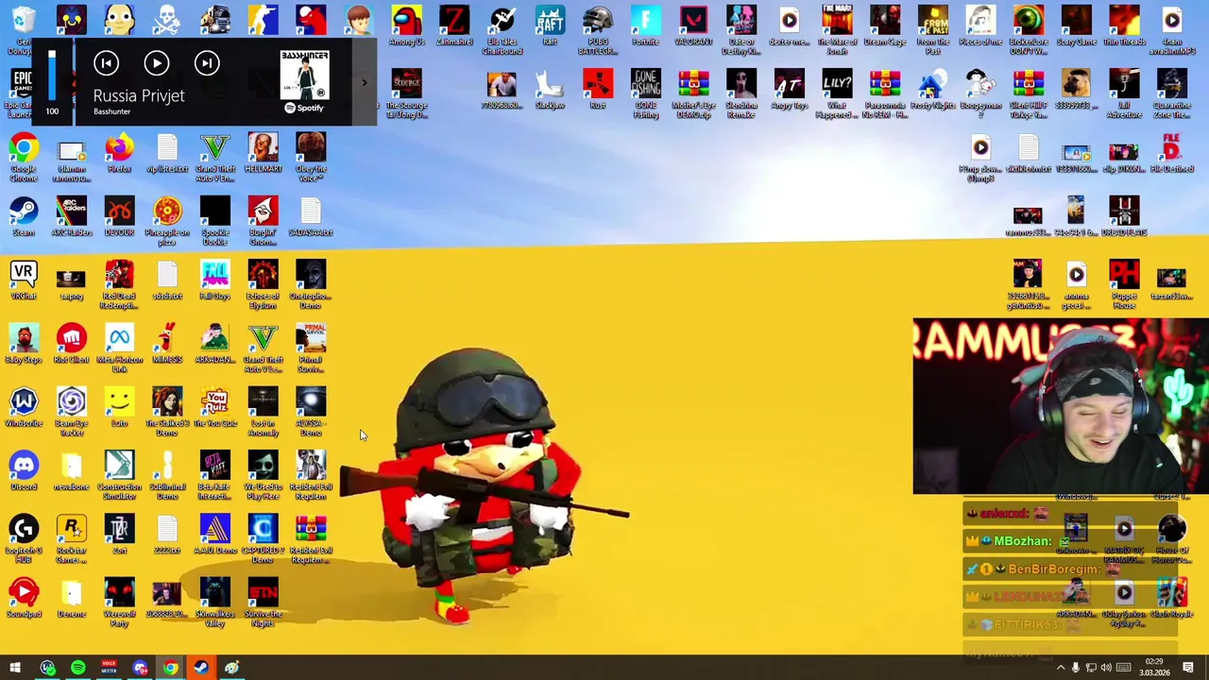This screenshot has height=680, width=1209.
Task: Select the SADASAAA.txt file
Action: (x=311, y=218)
